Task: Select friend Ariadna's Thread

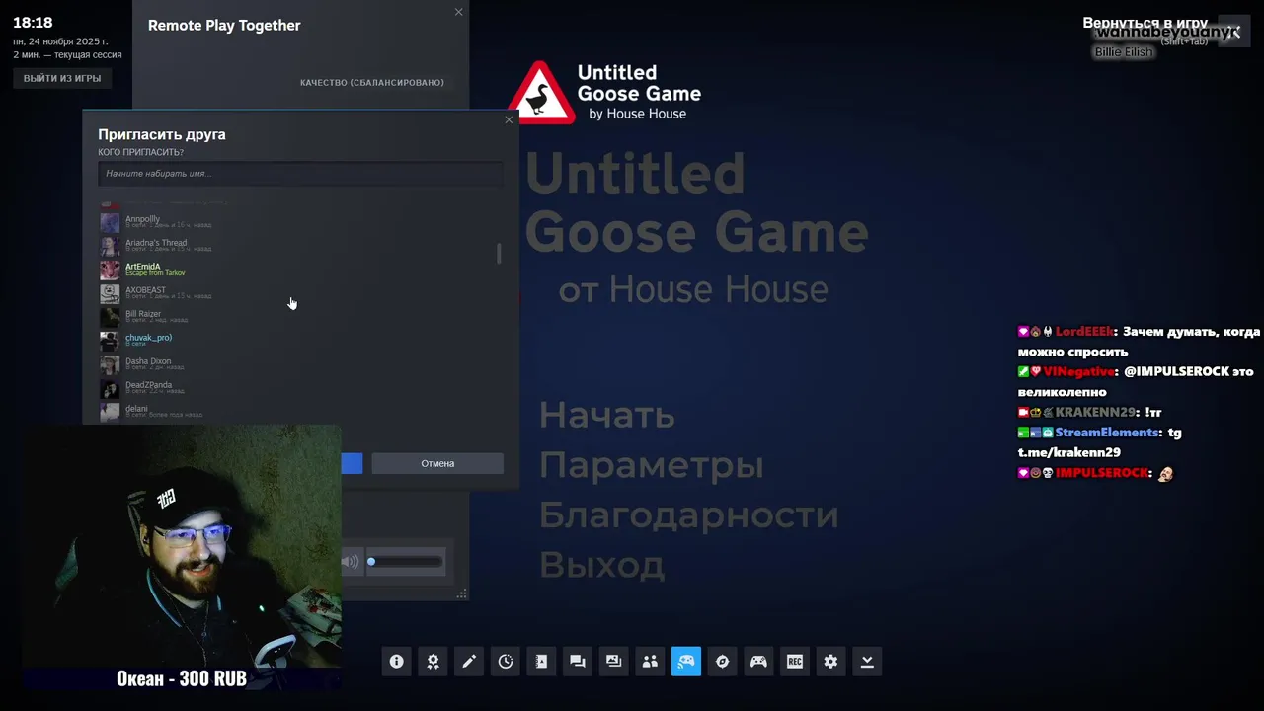Action: 296,246
